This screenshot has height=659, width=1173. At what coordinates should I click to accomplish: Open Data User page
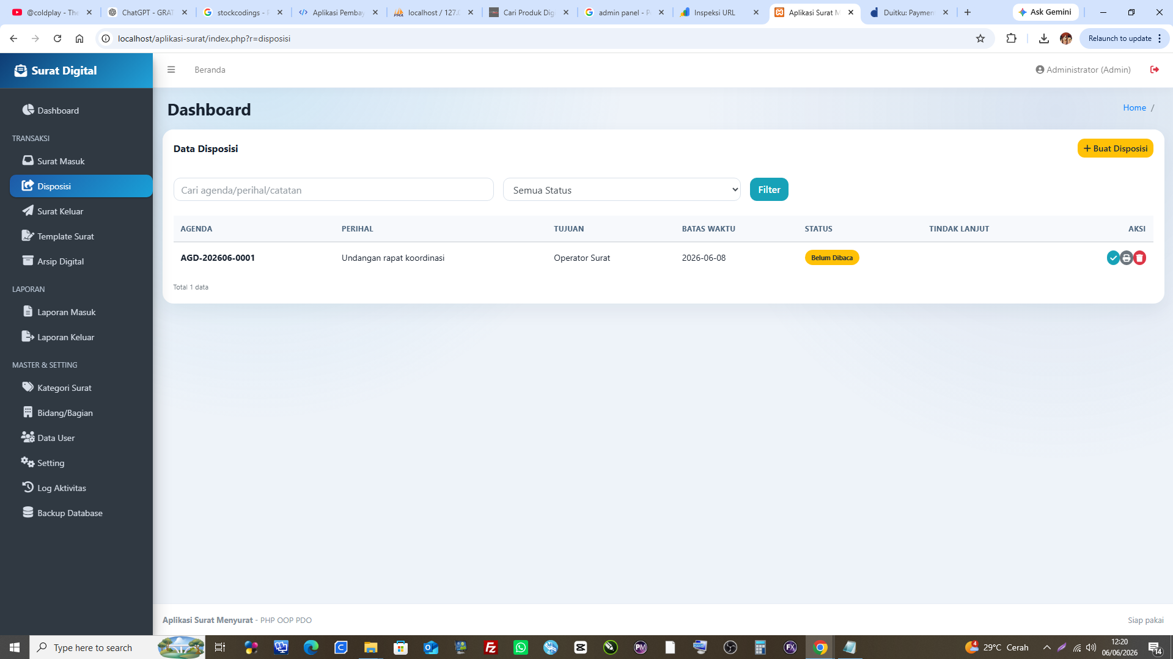coord(81,438)
